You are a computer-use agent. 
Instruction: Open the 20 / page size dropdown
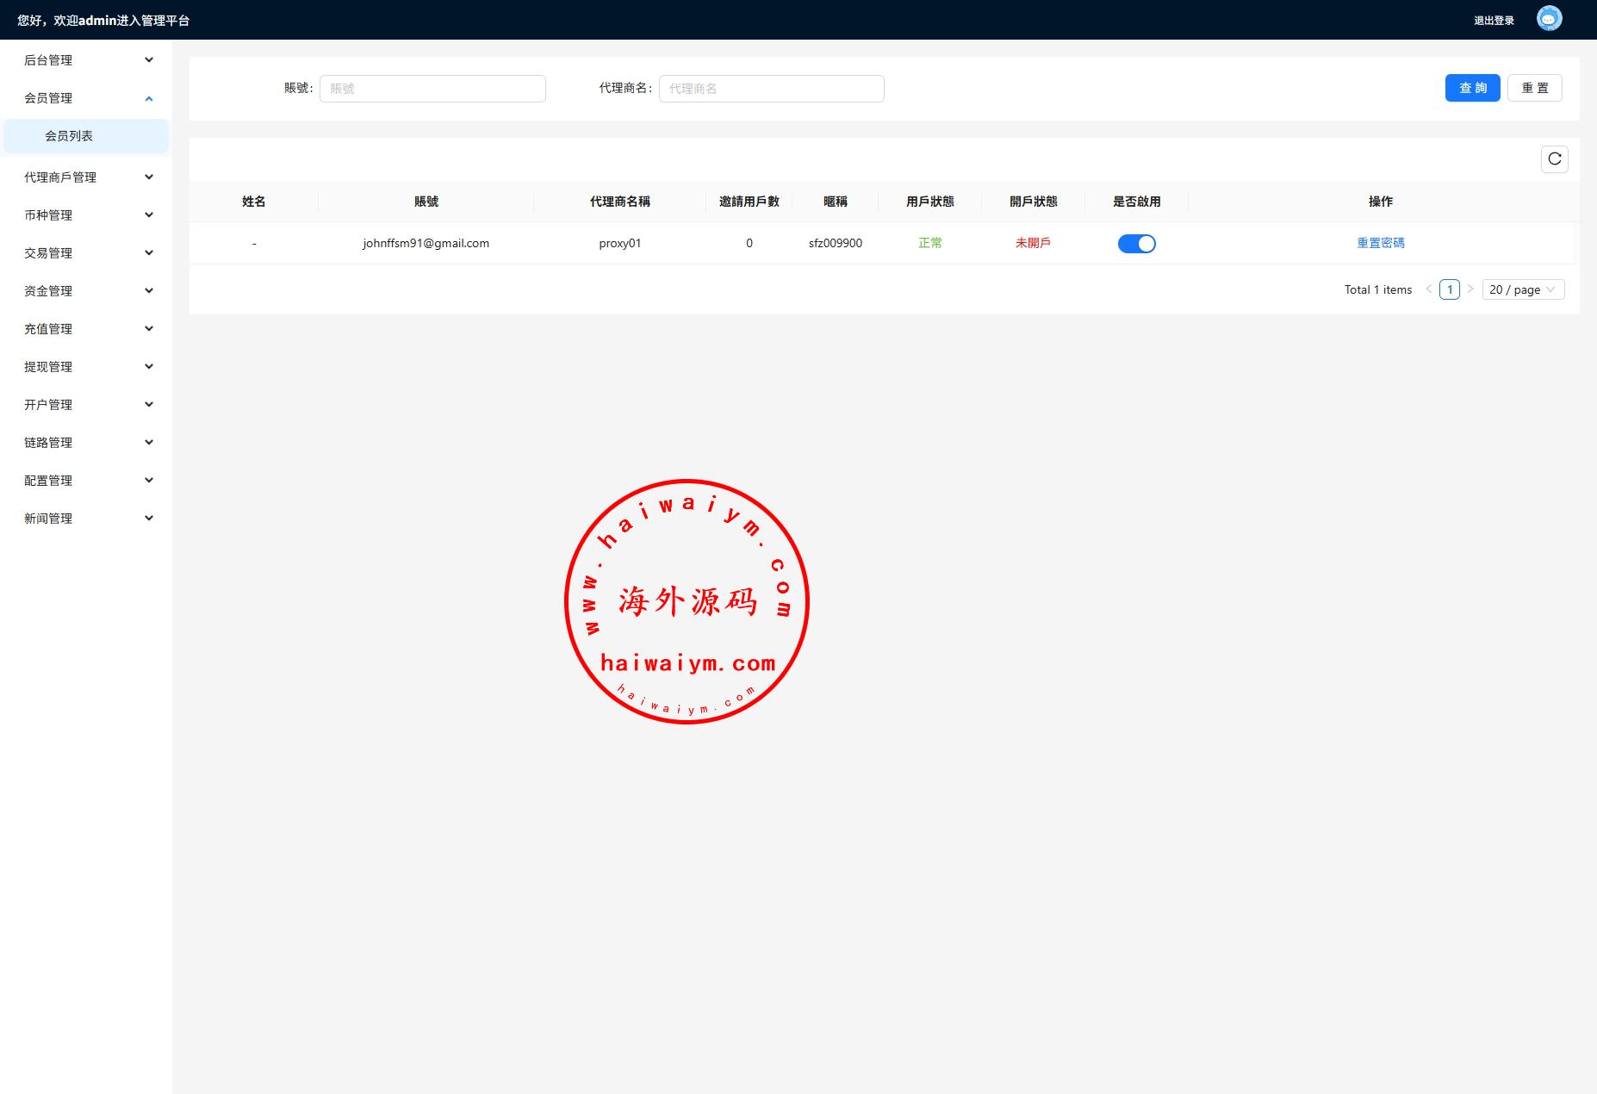(x=1522, y=289)
